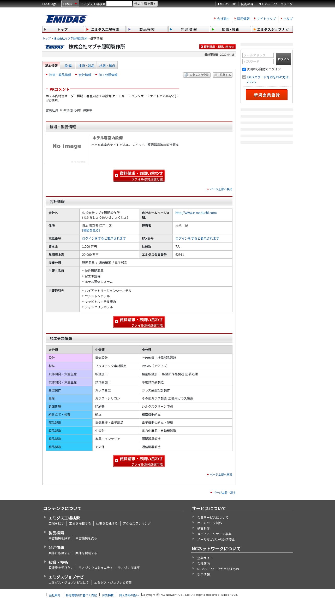The width and height of the screenshot is (335, 601).
Task: Click the small EMIDAS logo beside company name
Action: pos(55,47)
